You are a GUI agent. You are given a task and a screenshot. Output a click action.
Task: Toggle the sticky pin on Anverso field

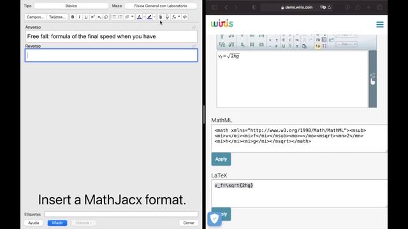[x=194, y=27]
